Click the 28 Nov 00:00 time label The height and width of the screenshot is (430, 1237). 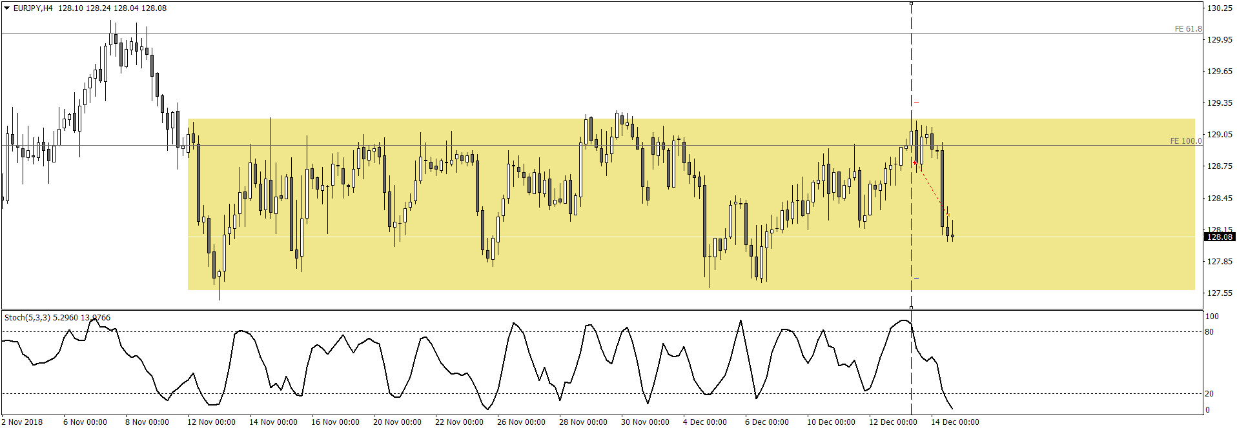point(584,422)
